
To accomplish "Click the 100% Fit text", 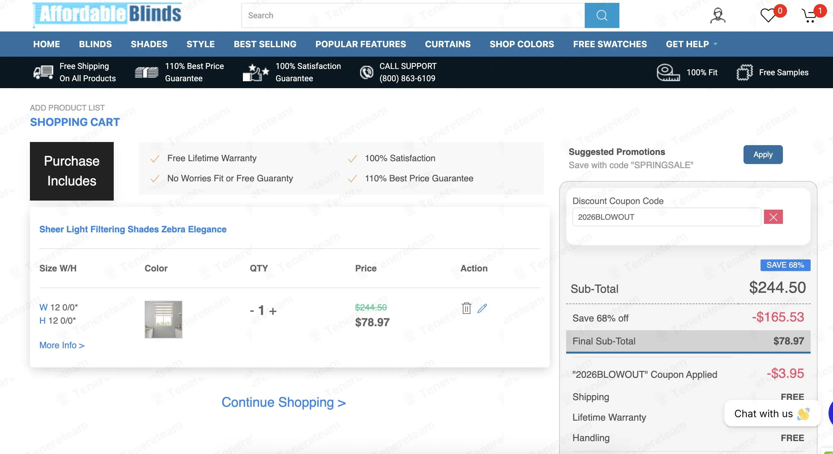I will [x=702, y=72].
